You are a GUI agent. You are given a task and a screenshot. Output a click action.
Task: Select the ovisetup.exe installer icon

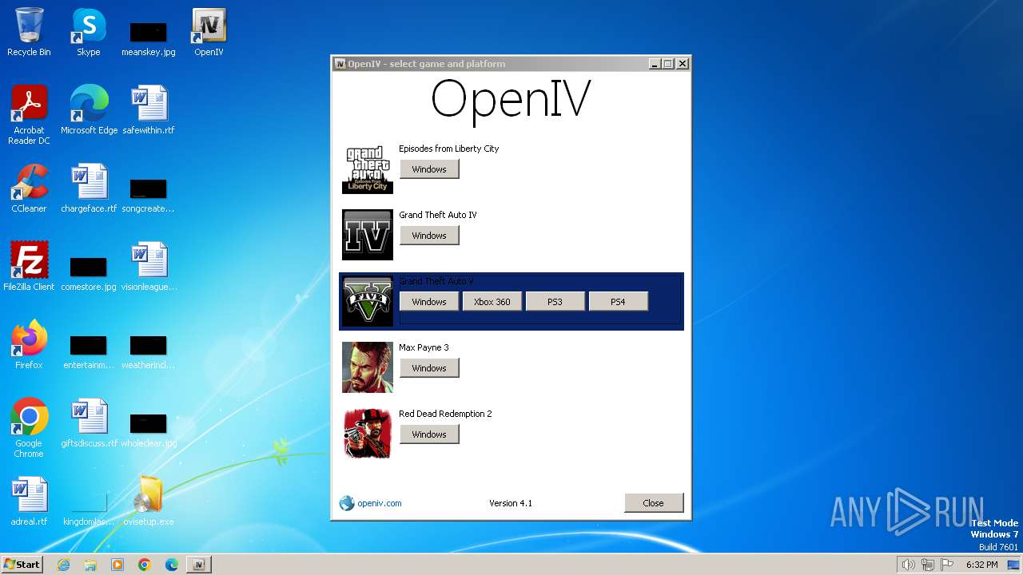coord(149,501)
